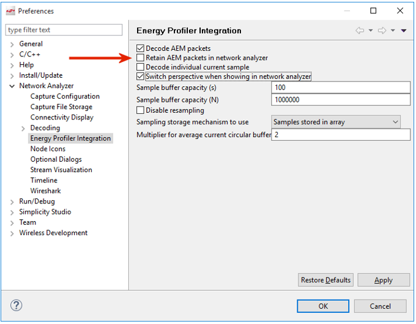Expand the Team node
This screenshot has width=416, height=324.
pyautogui.click(x=12, y=223)
